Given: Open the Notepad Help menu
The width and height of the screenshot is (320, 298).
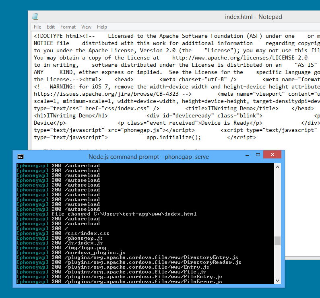Looking at the screenshot, I should pyautogui.click(x=102, y=27).
